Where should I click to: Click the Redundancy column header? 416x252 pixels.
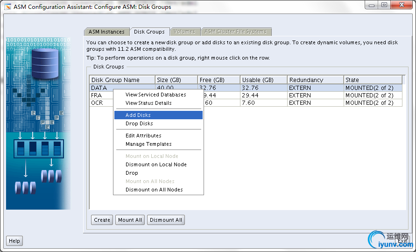click(316, 80)
